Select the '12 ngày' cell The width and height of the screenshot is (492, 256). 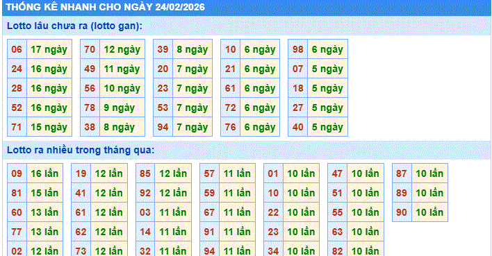point(122,49)
